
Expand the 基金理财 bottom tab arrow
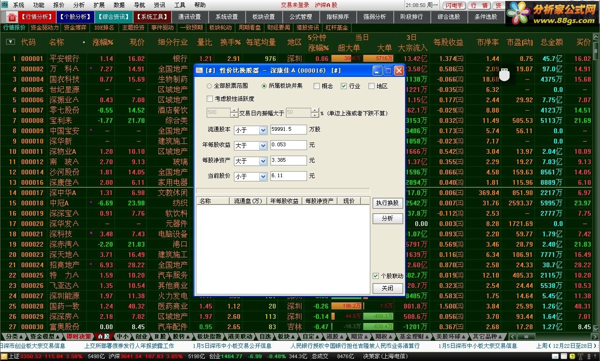pyautogui.click(x=427, y=337)
